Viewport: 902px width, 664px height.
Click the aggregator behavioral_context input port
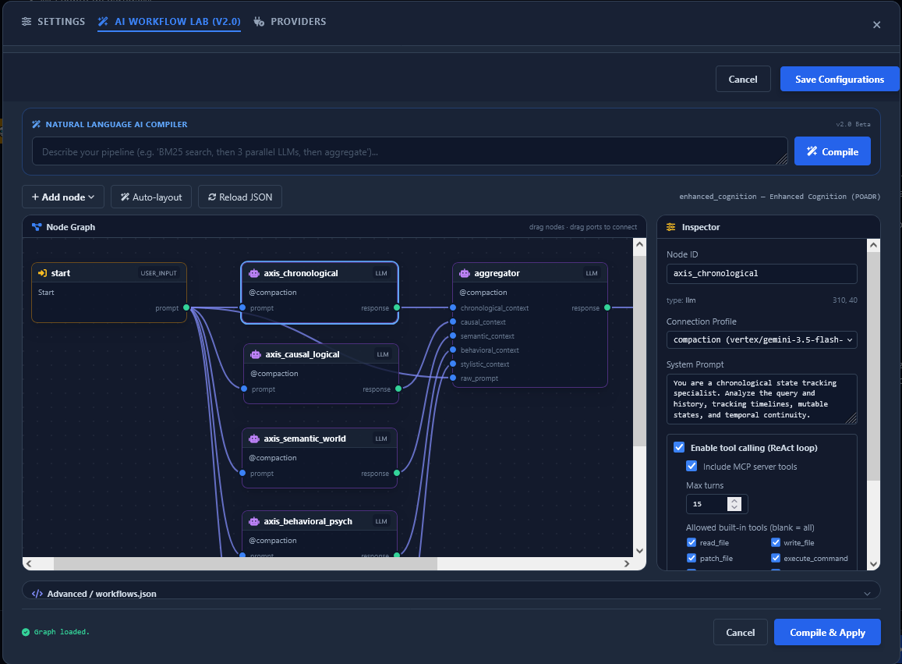[453, 350]
